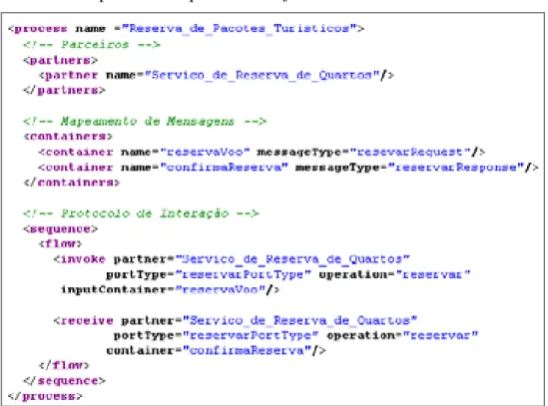This screenshot has width=548, height=406.
Task: Click the Parceiros comment line
Action: coord(92,44)
